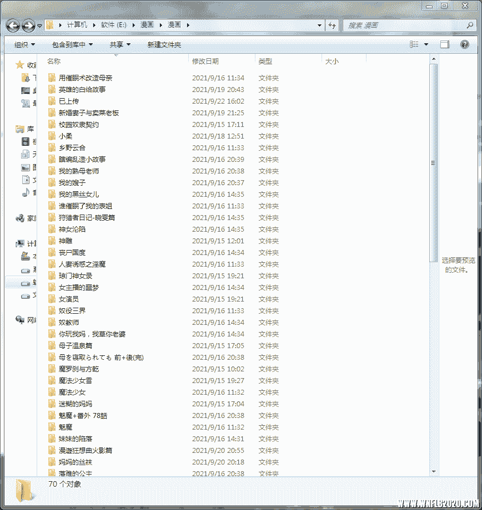
Task: Select the 魔罗刹与方乾 folder name
Action: [x=79, y=369]
